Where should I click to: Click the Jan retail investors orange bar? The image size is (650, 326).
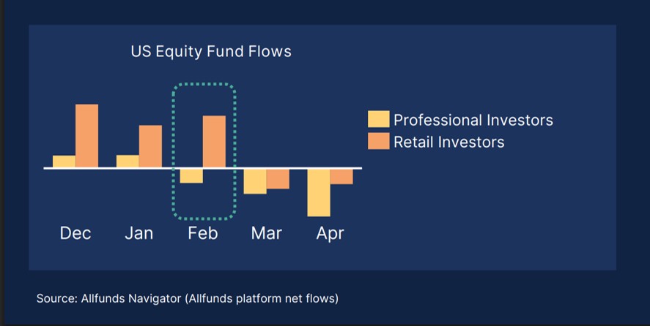click(150, 146)
